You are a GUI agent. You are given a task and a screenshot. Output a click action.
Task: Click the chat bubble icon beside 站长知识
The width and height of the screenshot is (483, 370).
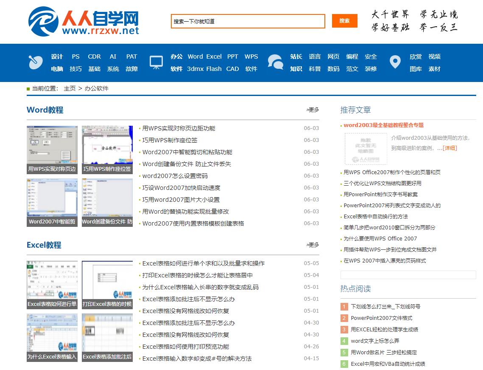(276, 62)
